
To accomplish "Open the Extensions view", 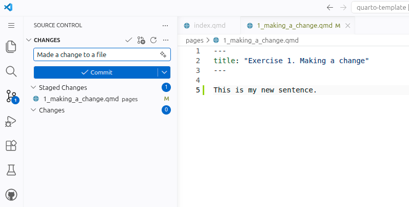I will [11, 145].
